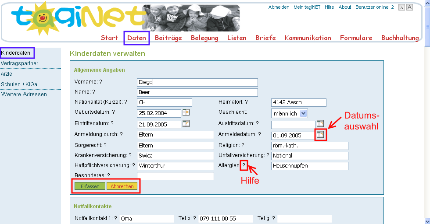Open Schulen / KiGa in the sidebar

click(x=19, y=84)
